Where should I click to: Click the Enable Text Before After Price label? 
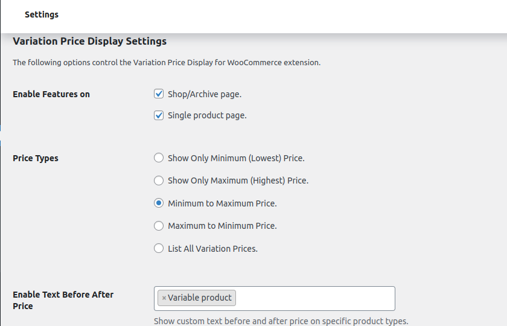pyautogui.click(x=63, y=300)
